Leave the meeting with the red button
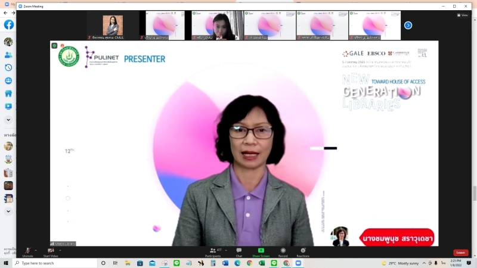This screenshot has height=268, width=477. click(x=460, y=253)
